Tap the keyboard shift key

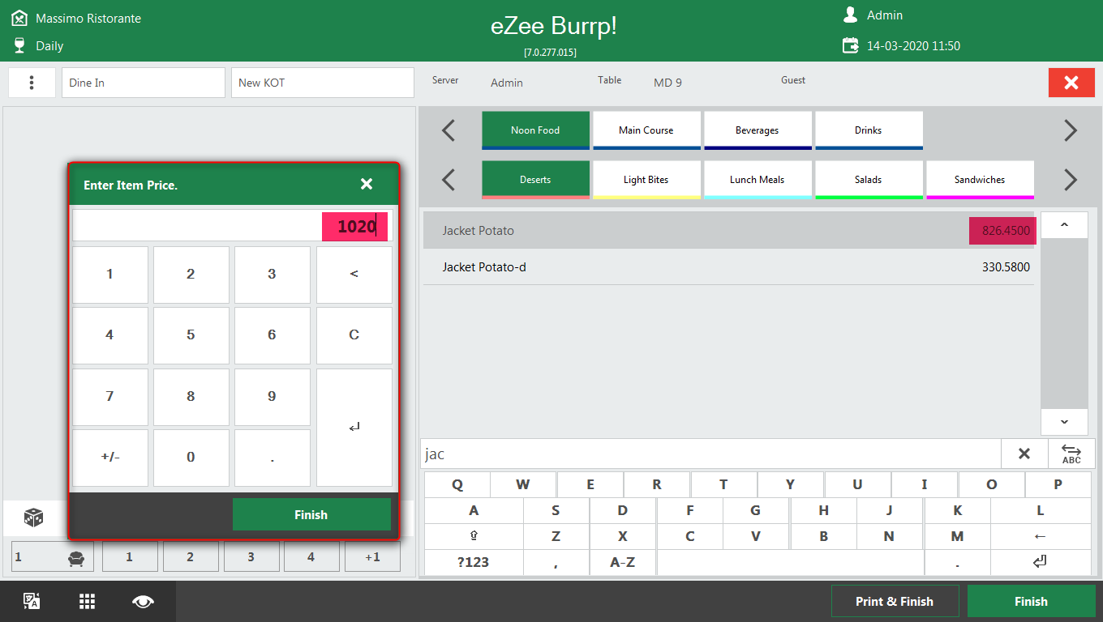(x=474, y=536)
